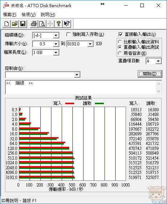Click the green 讀取 legend color bar

[x=100, y=103]
